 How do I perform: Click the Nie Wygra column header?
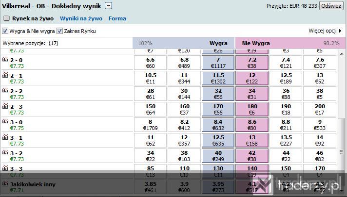(x=256, y=43)
